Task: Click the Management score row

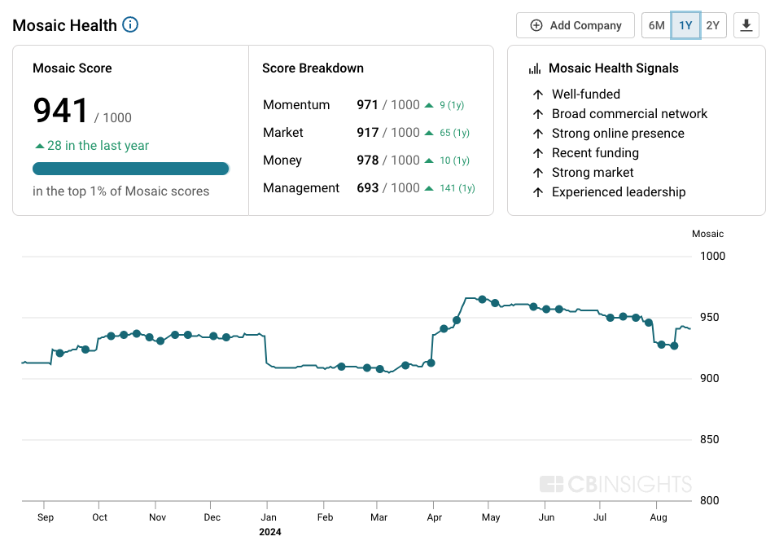Action: (369, 188)
